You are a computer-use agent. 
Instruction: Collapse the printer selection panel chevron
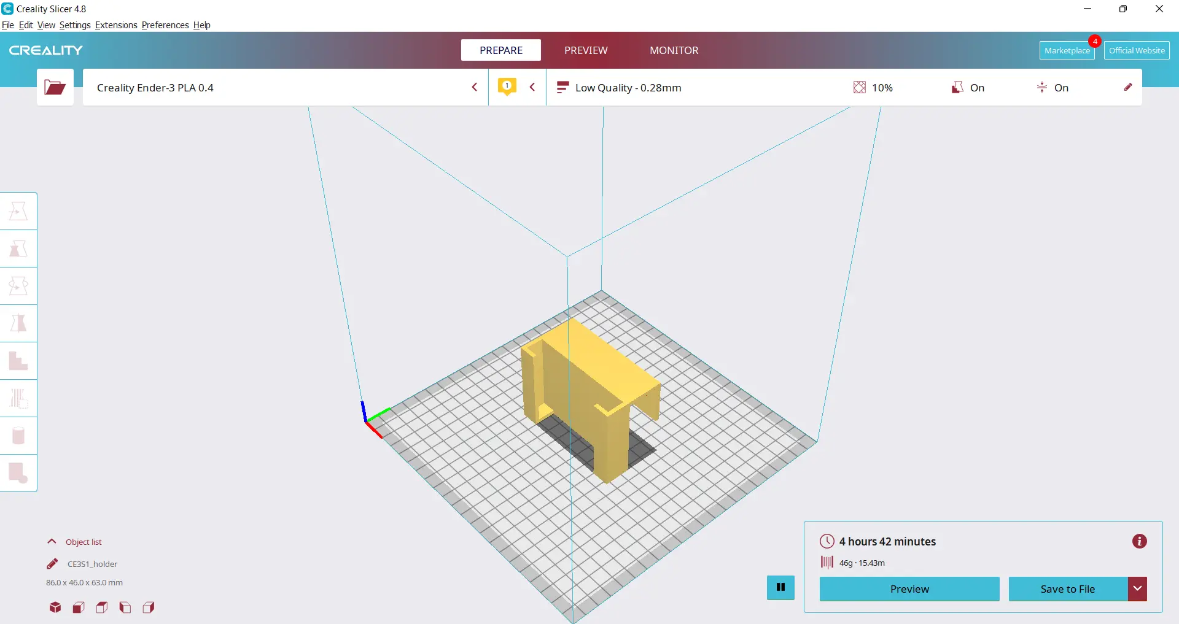[x=475, y=87]
